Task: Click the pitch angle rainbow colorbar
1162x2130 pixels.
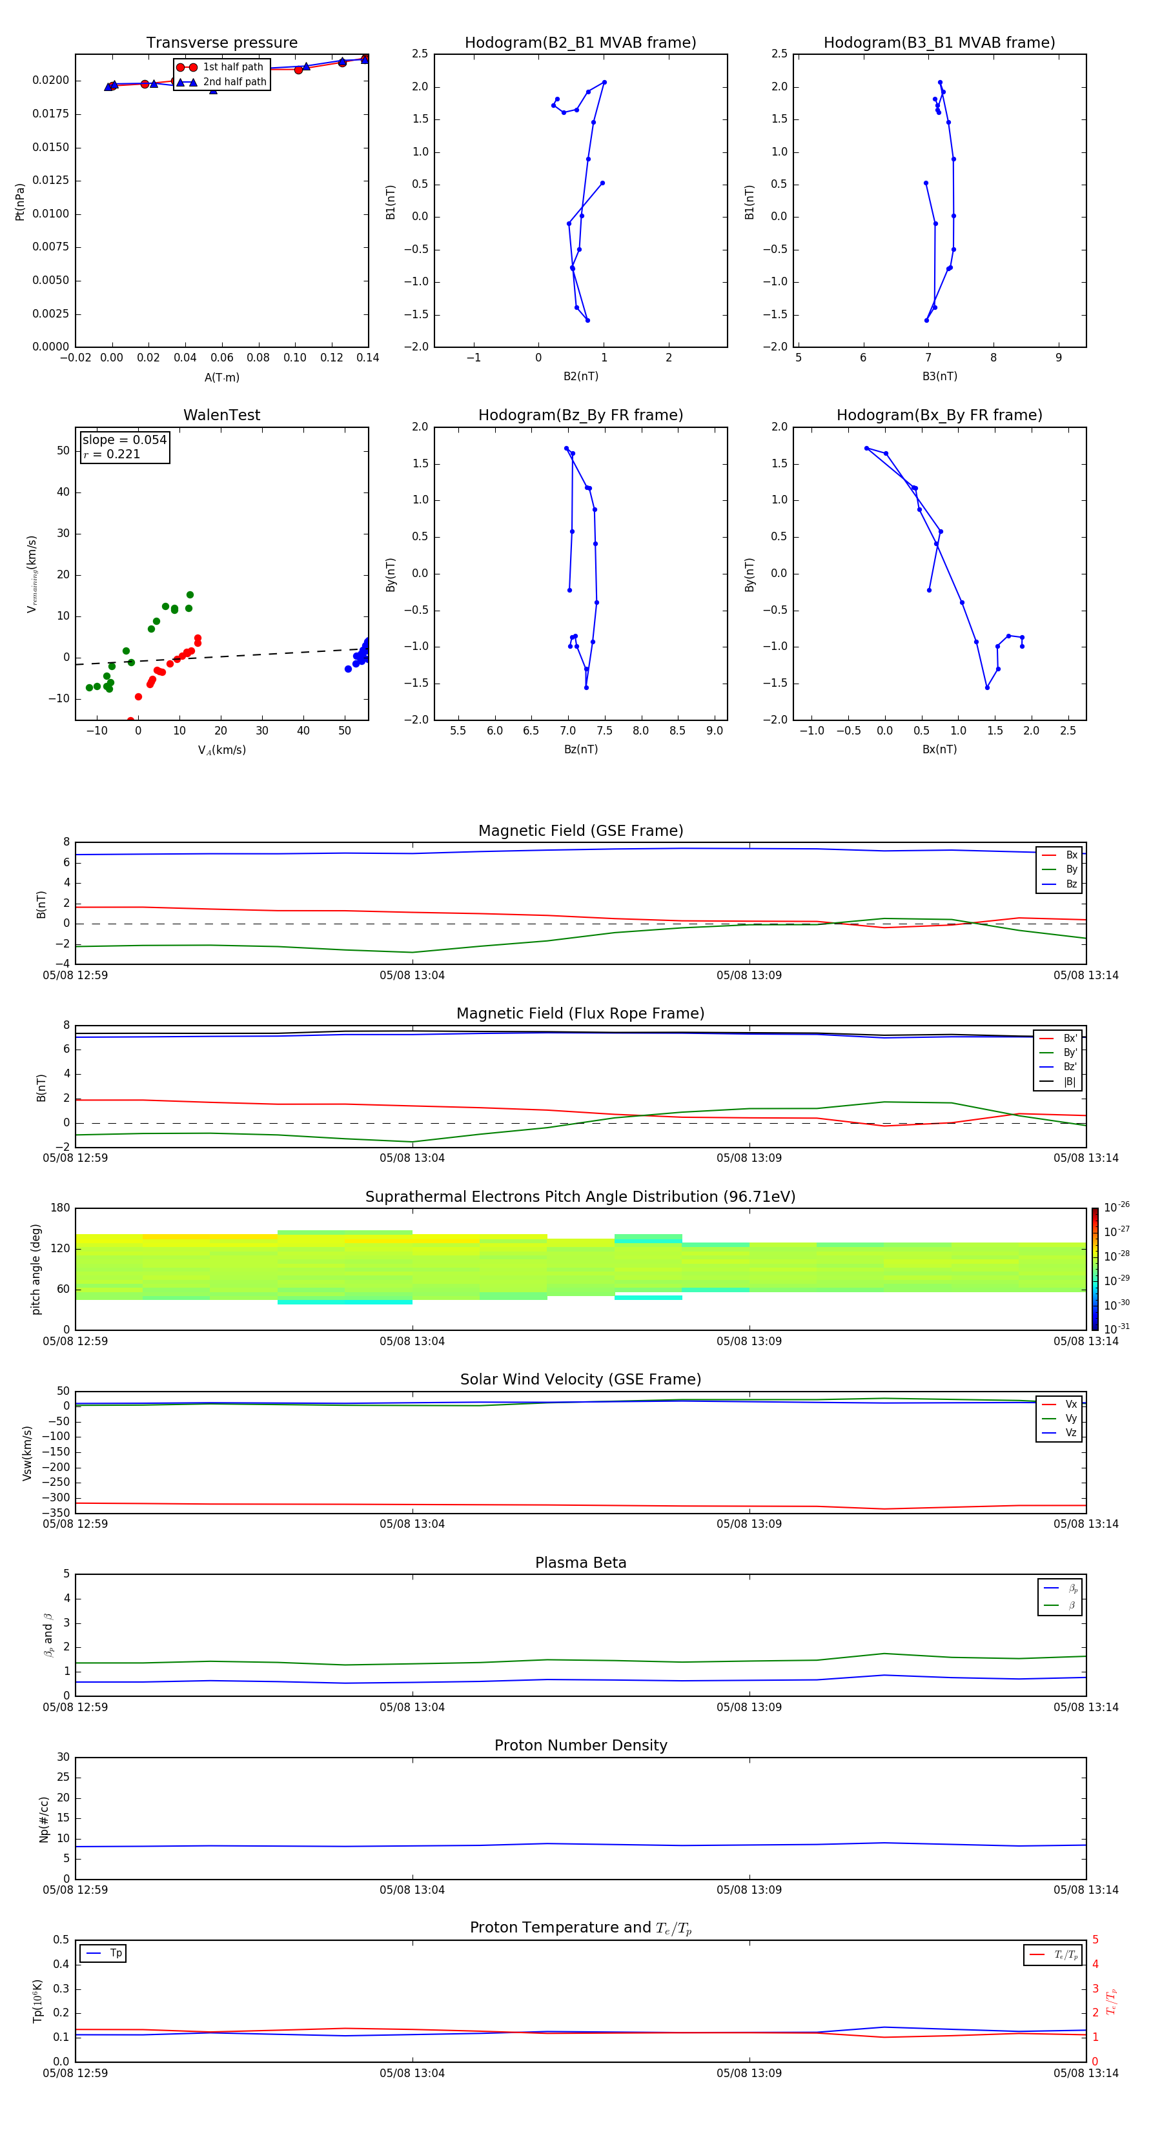Action: click(x=1095, y=1269)
